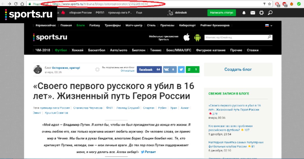
Task: Expand the Прочие category menu
Action: pos(236,50)
